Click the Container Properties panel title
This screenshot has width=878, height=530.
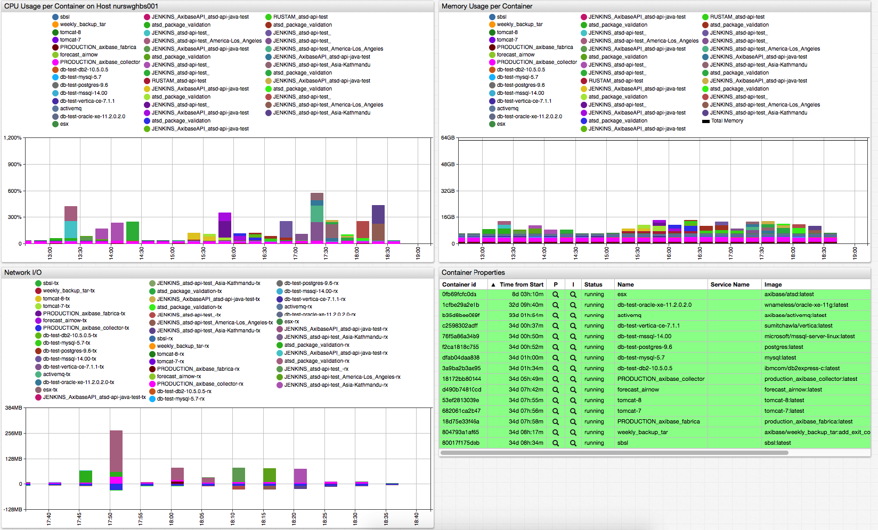473,272
